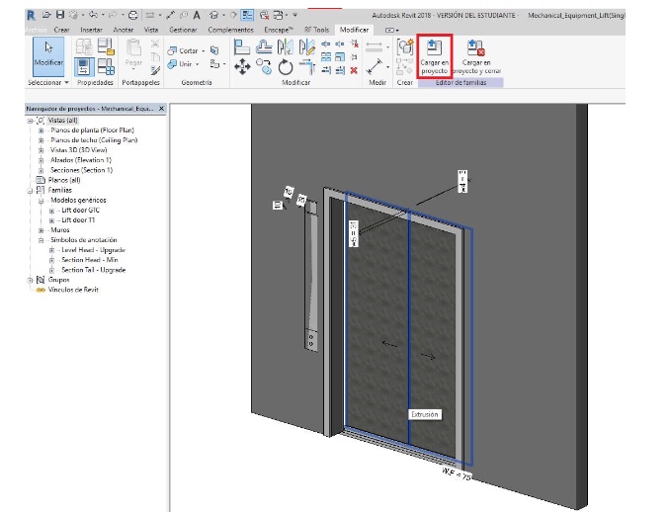The width and height of the screenshot is (671, 516).
Task: Select Lift door T1 family
Action: point(78,220)
